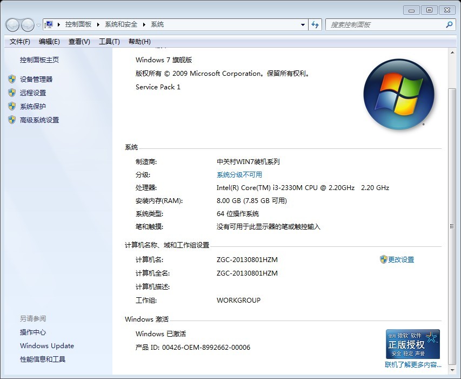Viewport: 461px width, 379px height.
Task: Click the scrollbar down arrow
Action: pyautogui.click(x=452, y=370)
